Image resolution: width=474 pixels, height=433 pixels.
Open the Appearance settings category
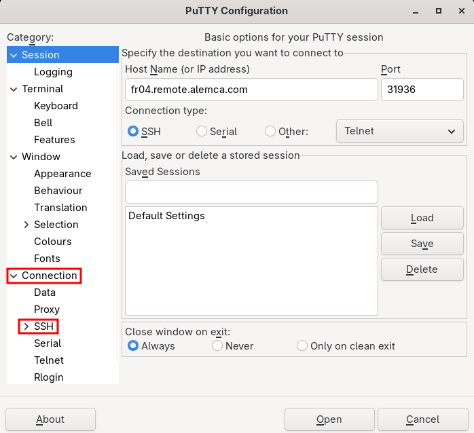point(62,174)
